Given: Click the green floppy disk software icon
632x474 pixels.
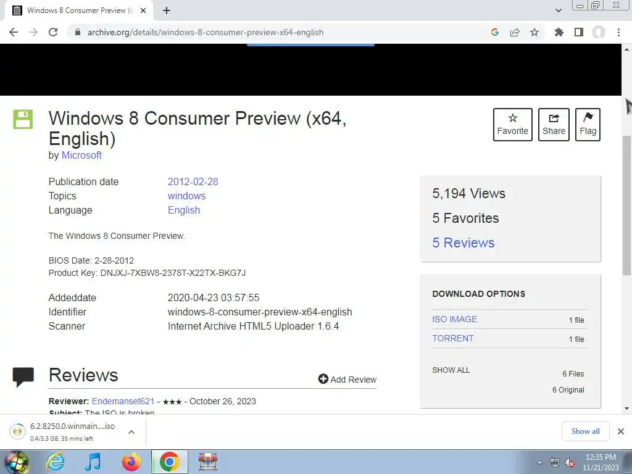Looking at the screenshot, I should click(23, 119).
